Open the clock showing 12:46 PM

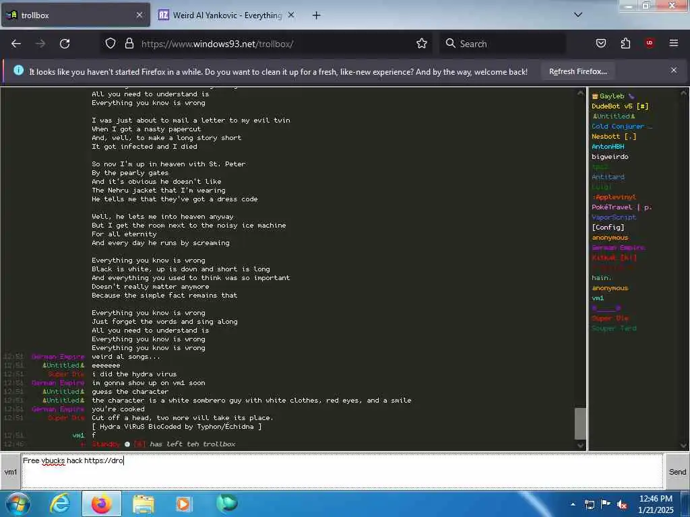tap(656, 504)
